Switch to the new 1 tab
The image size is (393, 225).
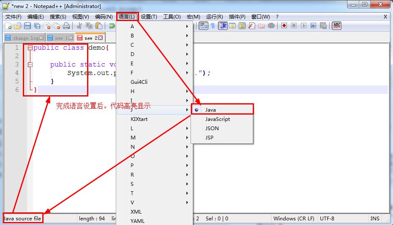coord(60,38)
